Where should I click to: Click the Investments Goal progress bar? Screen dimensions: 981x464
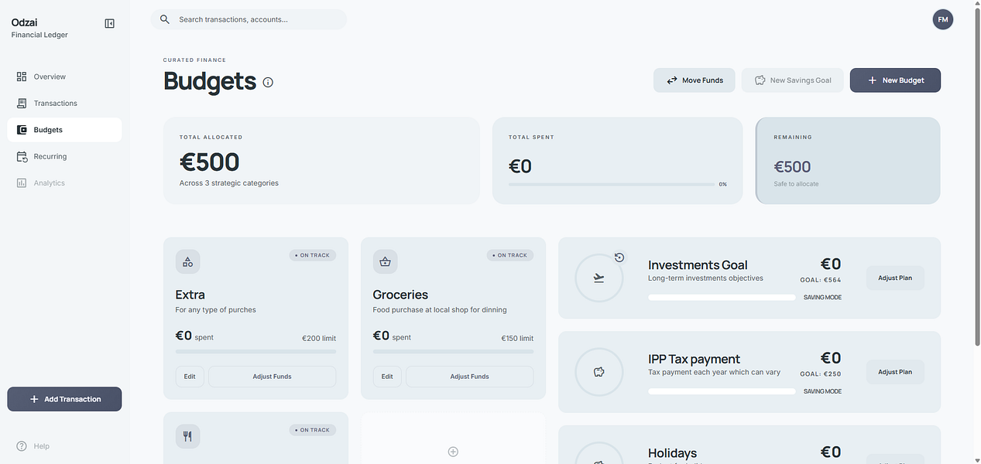pyautogui.click(x=722, y=297)
